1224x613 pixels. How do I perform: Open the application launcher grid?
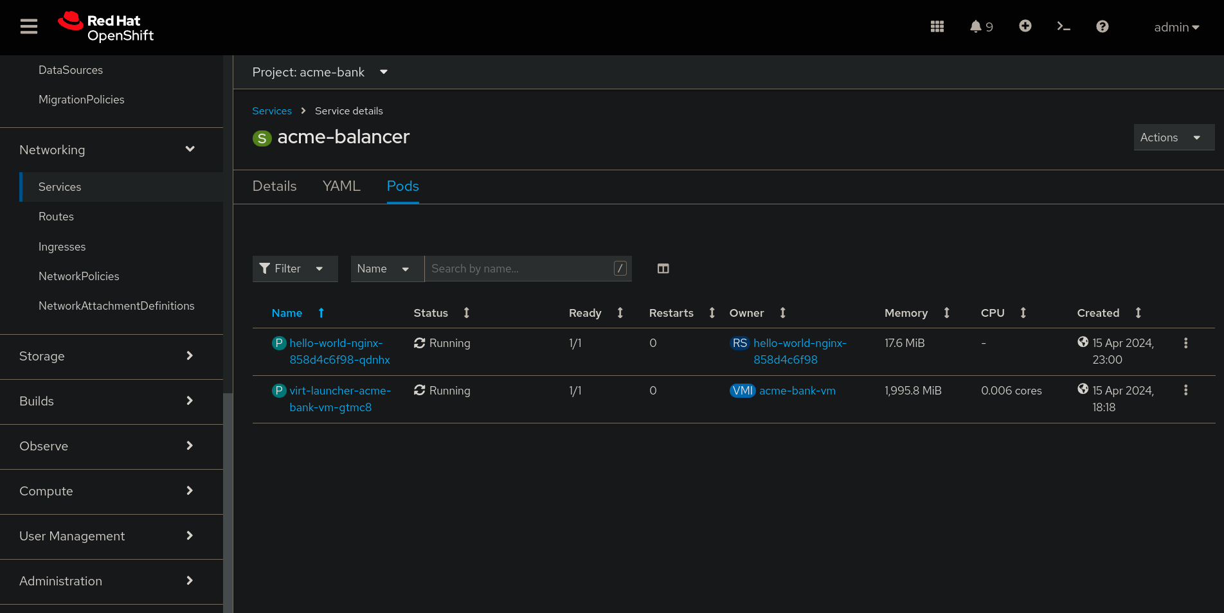[937, 26]
